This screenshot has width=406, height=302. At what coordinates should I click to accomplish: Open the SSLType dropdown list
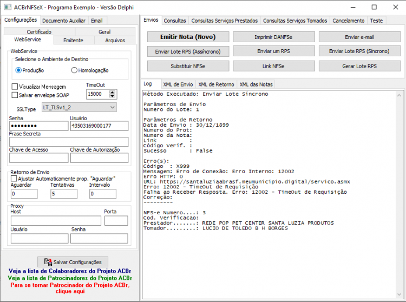click(113, 107)
